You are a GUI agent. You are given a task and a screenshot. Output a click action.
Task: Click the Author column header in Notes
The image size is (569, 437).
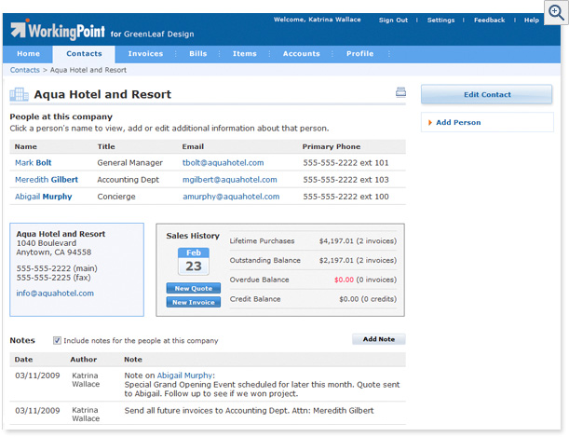(84, 360)
